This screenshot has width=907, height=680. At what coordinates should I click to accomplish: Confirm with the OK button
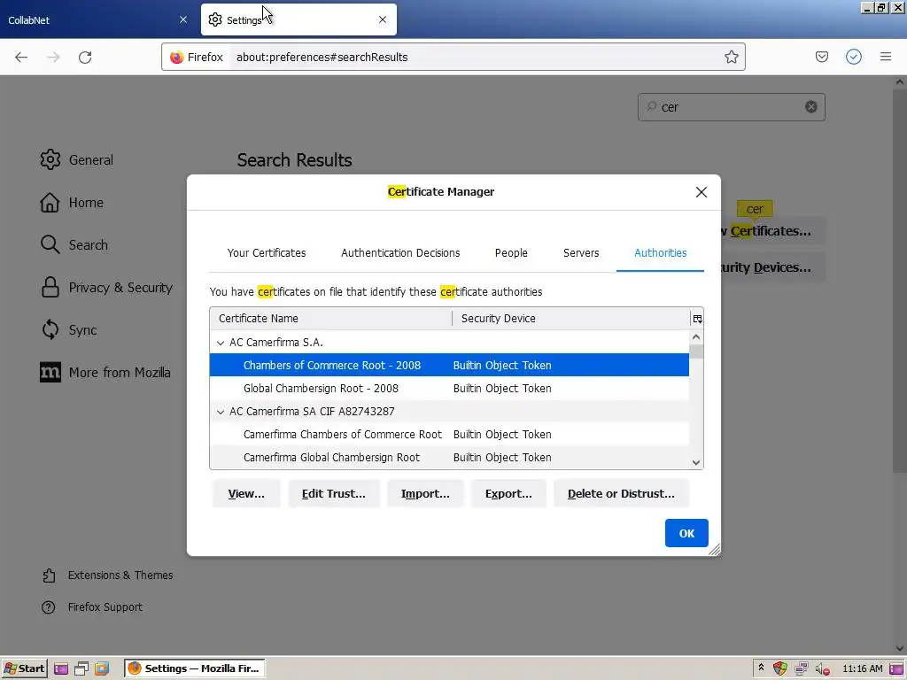coord(686,533)
